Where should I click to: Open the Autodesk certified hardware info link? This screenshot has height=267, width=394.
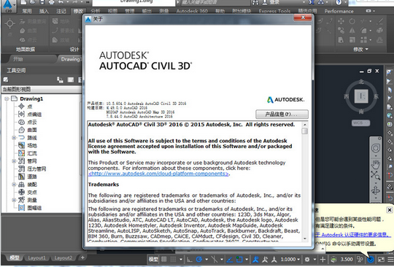point(353,235)
